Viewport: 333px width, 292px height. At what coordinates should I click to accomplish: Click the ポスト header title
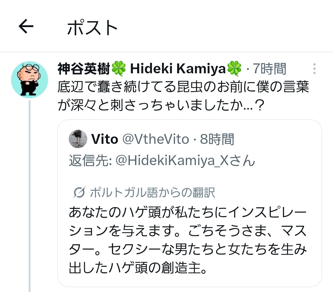click(x=92, y=27)
